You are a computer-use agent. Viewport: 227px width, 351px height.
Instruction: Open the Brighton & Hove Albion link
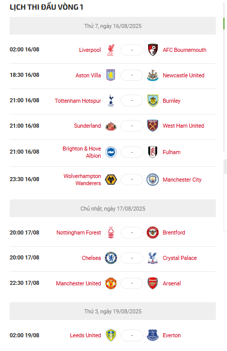coord(82,152)
